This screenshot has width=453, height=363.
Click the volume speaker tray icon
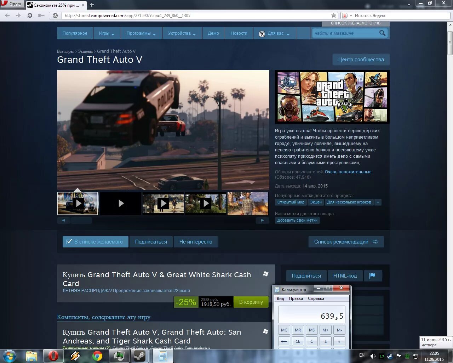[373, 356]
